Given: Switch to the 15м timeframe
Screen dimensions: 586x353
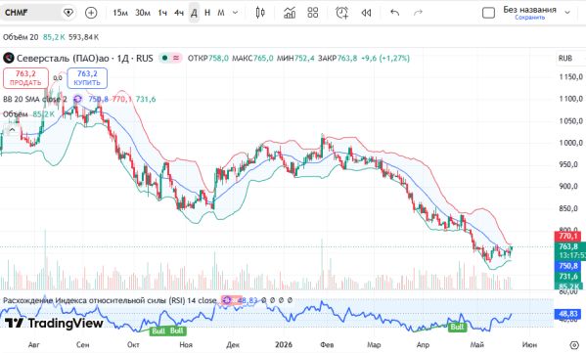Looking at the screenshot, I should coord(120,13).
